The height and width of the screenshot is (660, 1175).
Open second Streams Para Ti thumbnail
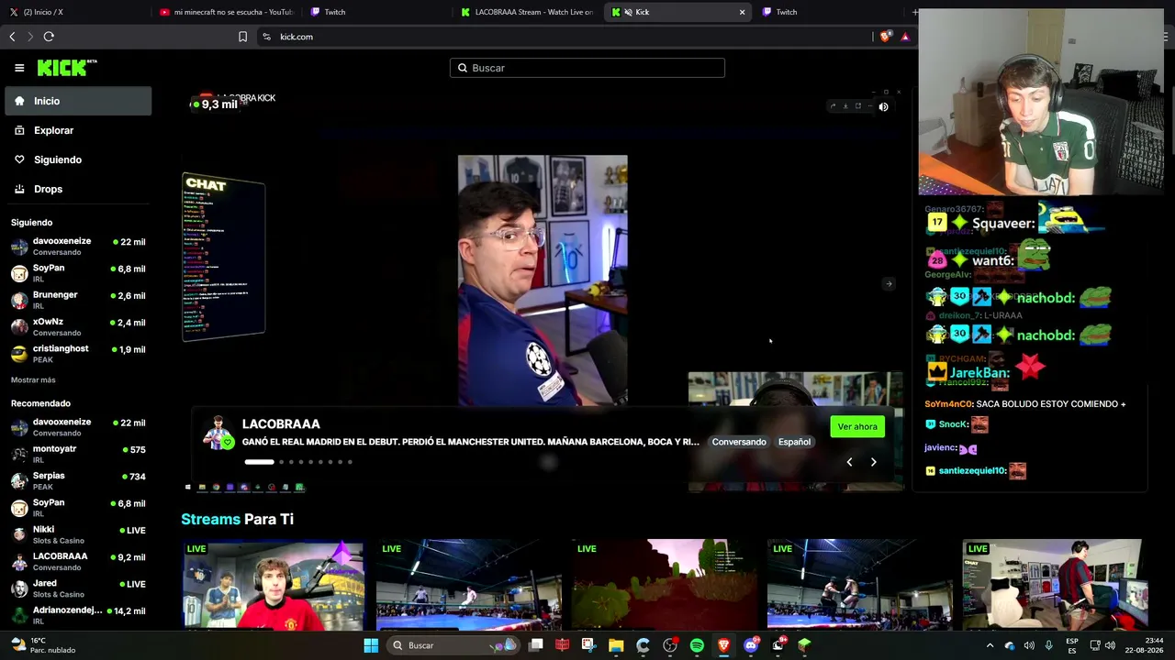pos(468,585)
